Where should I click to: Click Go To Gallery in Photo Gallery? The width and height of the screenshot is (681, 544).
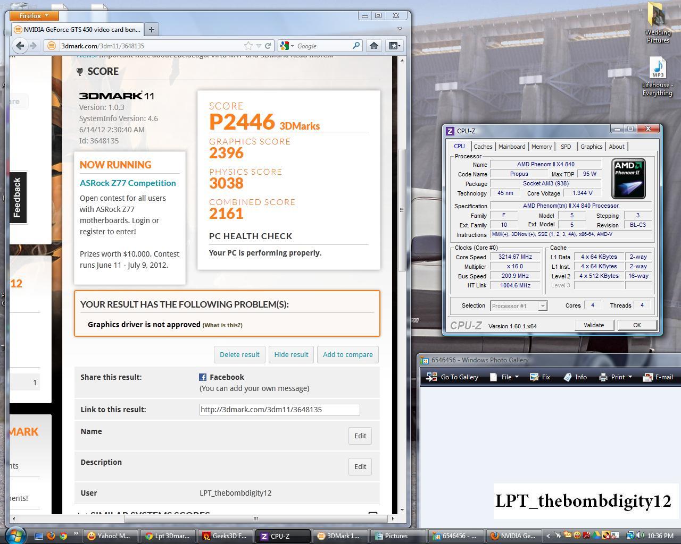(452, 377)
